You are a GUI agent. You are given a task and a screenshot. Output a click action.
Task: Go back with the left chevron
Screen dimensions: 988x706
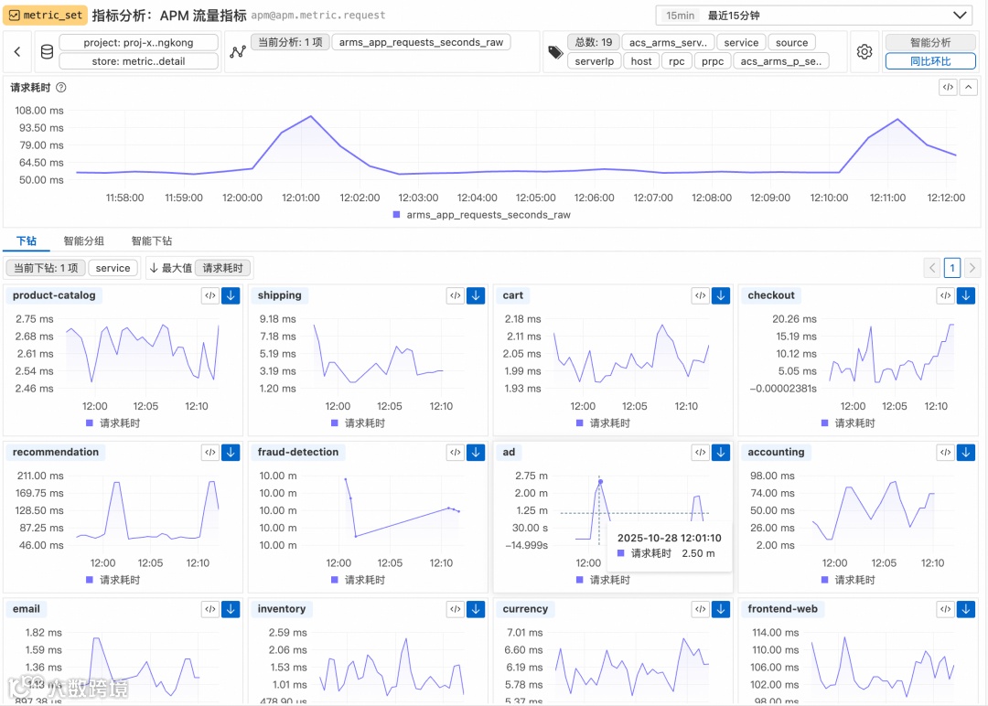(x=17, y=51)
